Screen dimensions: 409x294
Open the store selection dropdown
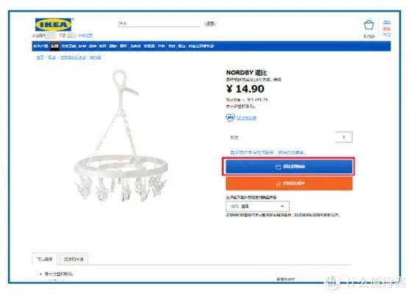pyautogui.click(x=257, y=206)
